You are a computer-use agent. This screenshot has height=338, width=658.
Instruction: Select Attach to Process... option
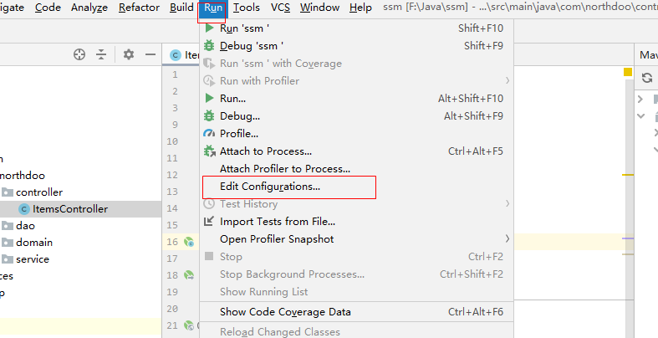pyautogui.click(x=265, y=151)
